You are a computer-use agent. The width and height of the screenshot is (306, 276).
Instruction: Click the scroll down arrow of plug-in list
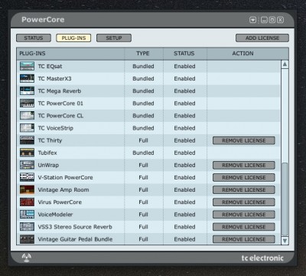pyautogui.click(x=285, y=241)
